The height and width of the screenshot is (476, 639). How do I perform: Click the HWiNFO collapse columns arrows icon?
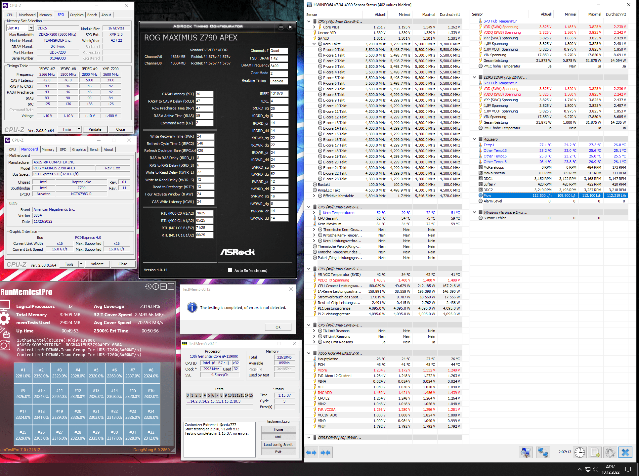(325, 453)
